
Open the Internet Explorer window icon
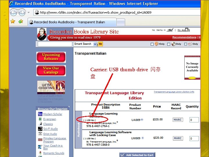11,3
